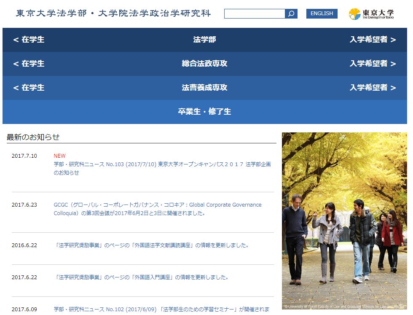Viewport: 413px width, 315px height.
Task: Click the search magnifier icon
Action: 291,13
